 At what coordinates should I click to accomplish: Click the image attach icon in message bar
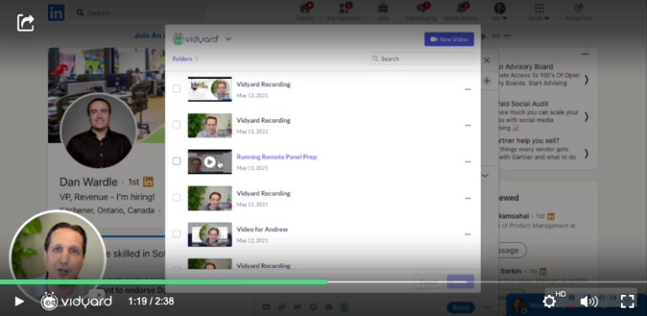coord(266,307)
